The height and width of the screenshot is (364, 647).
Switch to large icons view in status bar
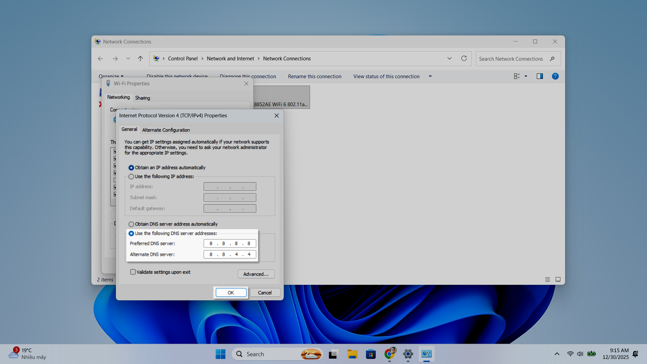pos(558,279)
